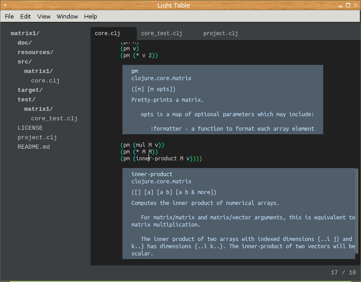Image resolution: width=361 pixels, height=282 pixels.
Task: Switch to the project.clj tab
Action: click(x=221, y=33)
